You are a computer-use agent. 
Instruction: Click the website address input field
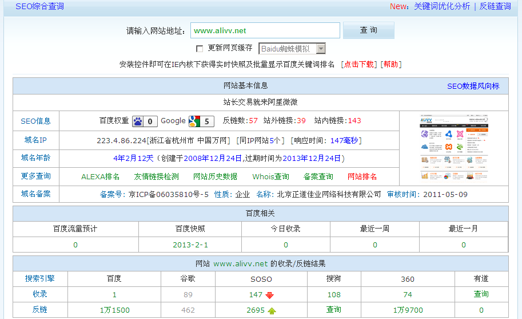tap(265, 31)
